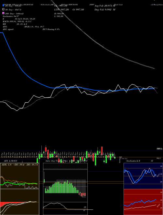Image resolution: width=163 pixels, height=215 pixels.
Task: Click the 'O: 997.50' open price
Action: point(78,9)
